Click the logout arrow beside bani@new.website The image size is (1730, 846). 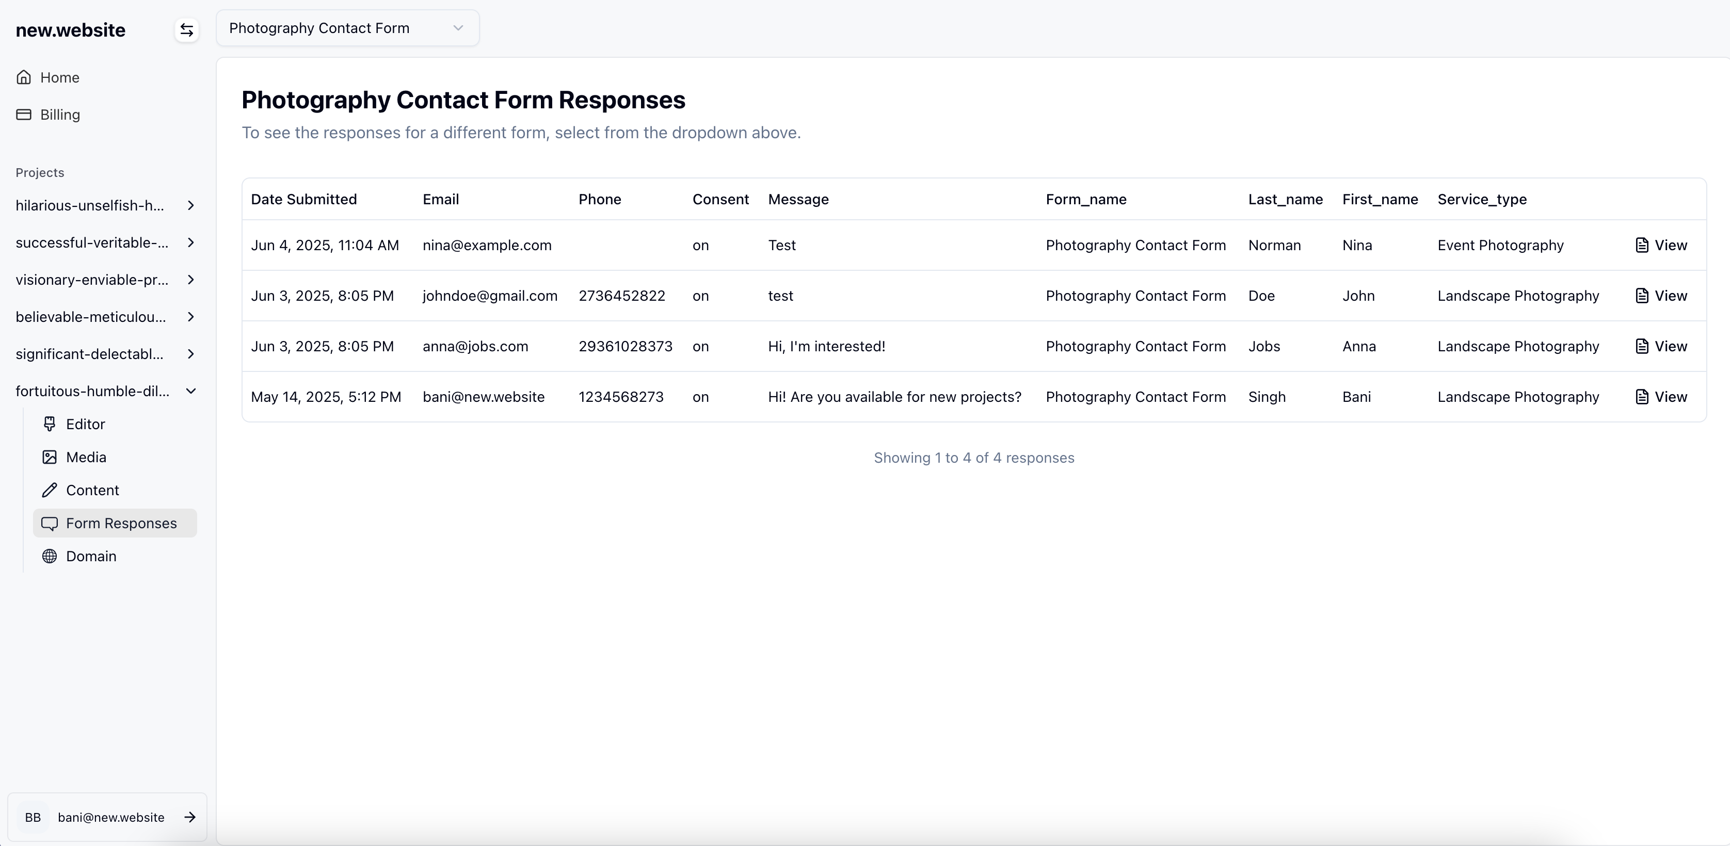(x=190, y=817)
